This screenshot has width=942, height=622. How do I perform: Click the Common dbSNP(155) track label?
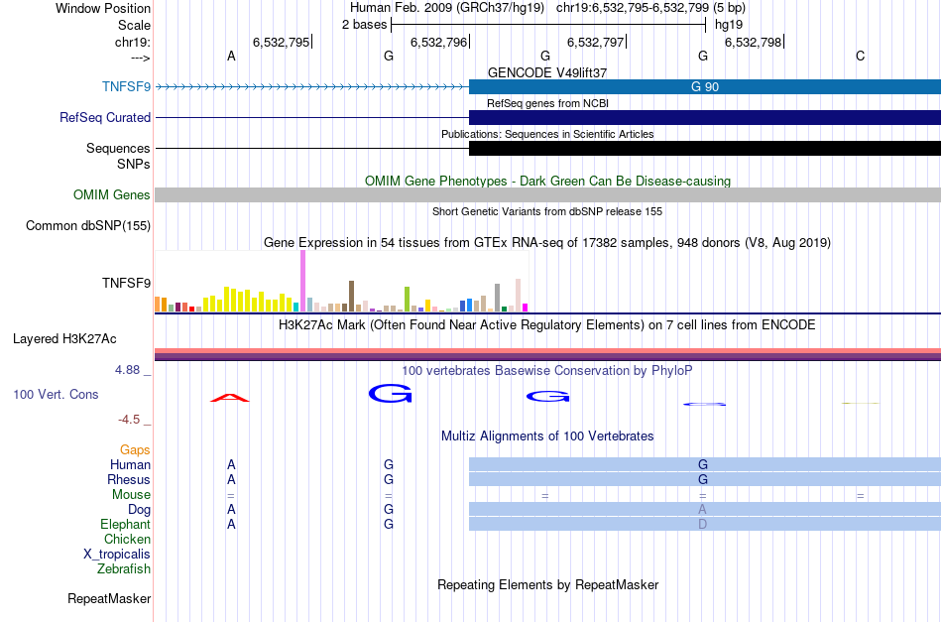[88, 225]
